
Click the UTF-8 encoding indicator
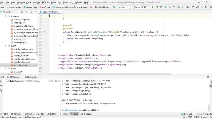pyautogui.click(x=196, y=117)
